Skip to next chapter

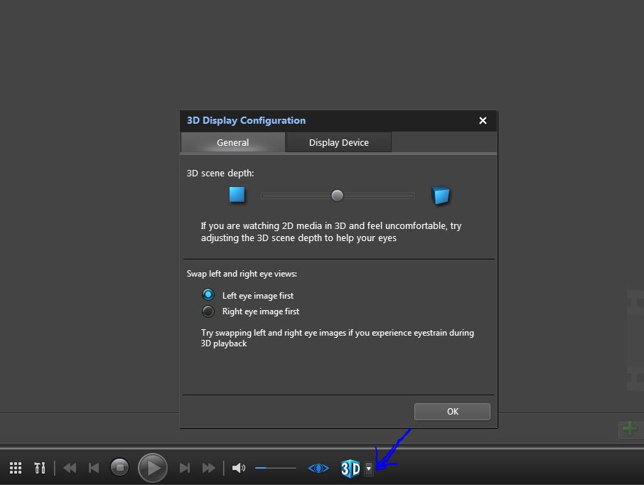(x=185, y=468)
